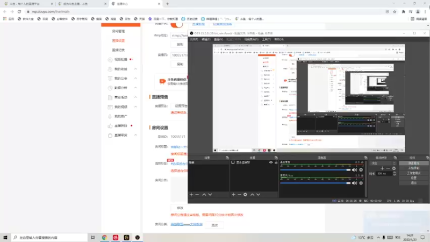Image resolution: width=430 pixels, height=242 pixels.
Task: Open OBS 编辑(E) menu
Action: pyautogui.click(x=206, y=39)
